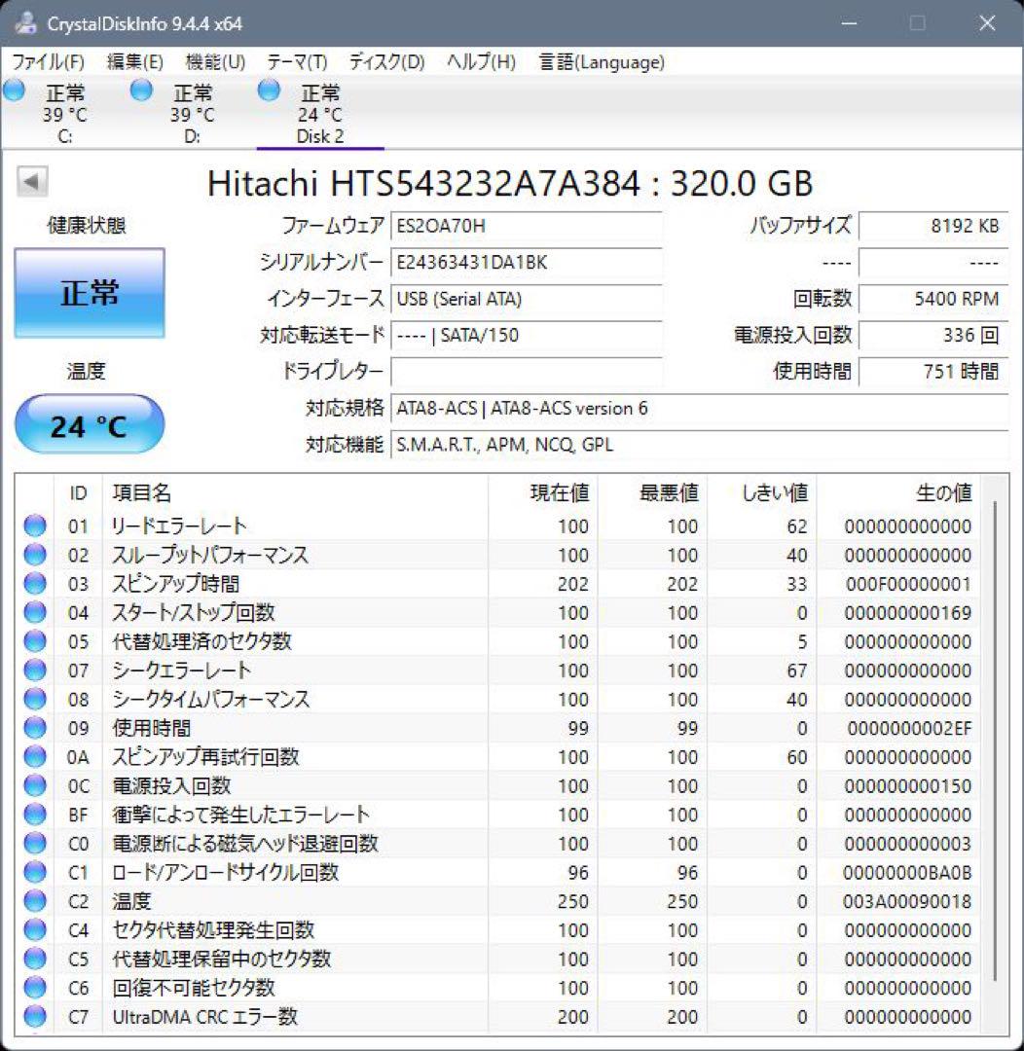Click the status icon for row C4 セクタ代替処理発生回数
This screenshot has width=1024, height=1051.
(x=35, y=929)
